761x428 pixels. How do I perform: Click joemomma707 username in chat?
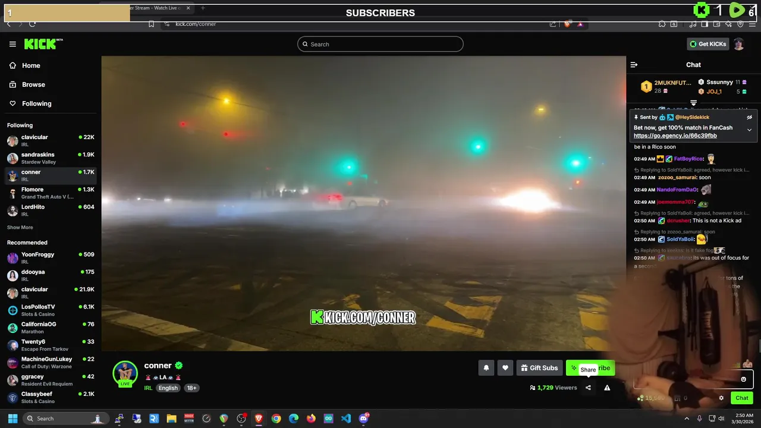(675, 202)
